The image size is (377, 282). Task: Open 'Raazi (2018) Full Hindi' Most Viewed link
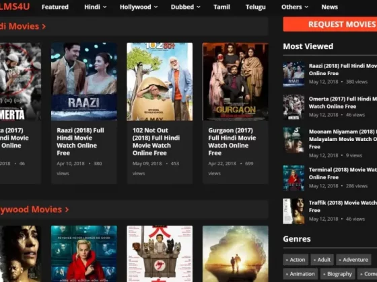click(343, 70)
